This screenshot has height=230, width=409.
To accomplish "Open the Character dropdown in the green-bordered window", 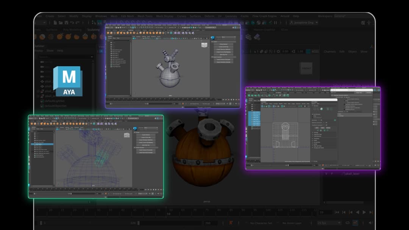I will pyautogui.click(x=151, y=127).
